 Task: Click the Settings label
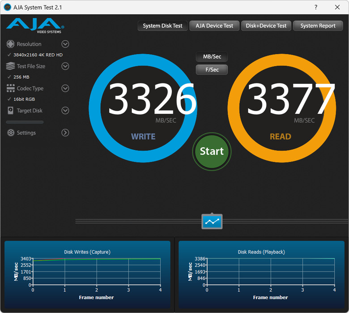click(x=26, y=133)
